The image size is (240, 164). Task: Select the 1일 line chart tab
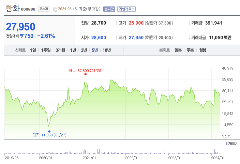(x=33, y=50)
